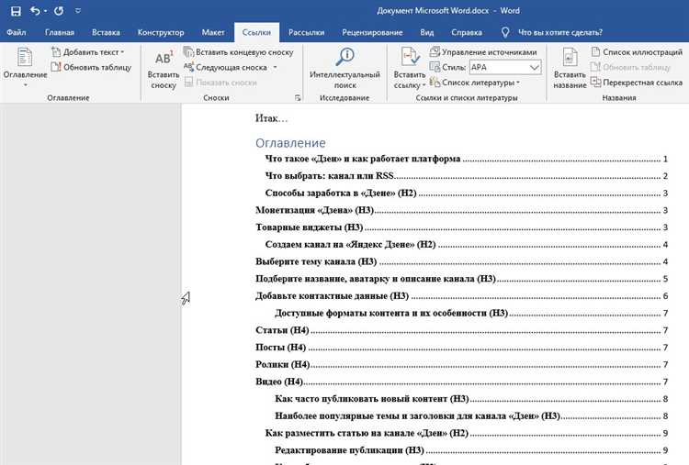Click the lightbulb Tell Me icon
The image size is (689, 465).
click(x=505, y=32)
